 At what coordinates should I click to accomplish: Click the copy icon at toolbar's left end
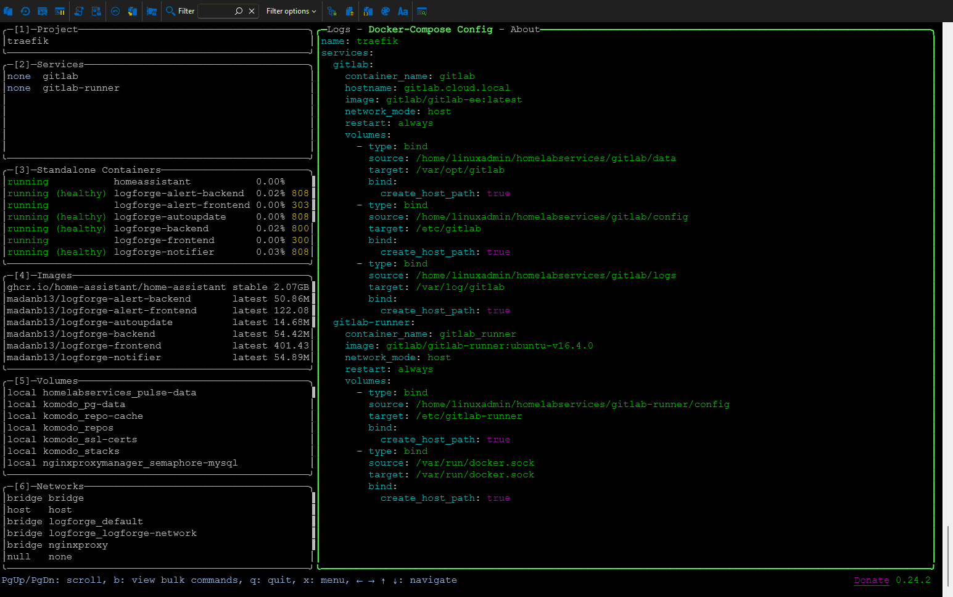tap(8, 11)
